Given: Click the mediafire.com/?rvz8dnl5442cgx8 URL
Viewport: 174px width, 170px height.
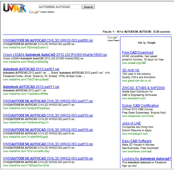Looking at the screenshot, I should [26, 137].
